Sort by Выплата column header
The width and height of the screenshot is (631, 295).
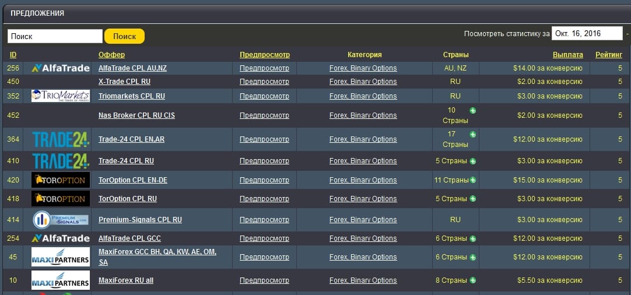tap(567, 55)
